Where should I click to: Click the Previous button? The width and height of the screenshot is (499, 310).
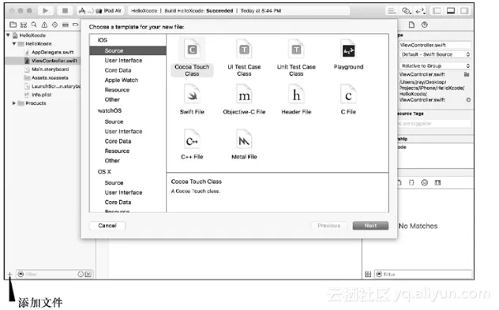point(328,226)
